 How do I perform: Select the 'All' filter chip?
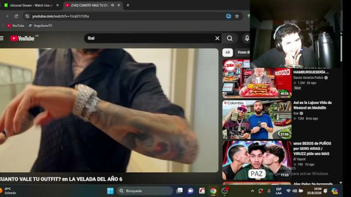coord(227,52)
